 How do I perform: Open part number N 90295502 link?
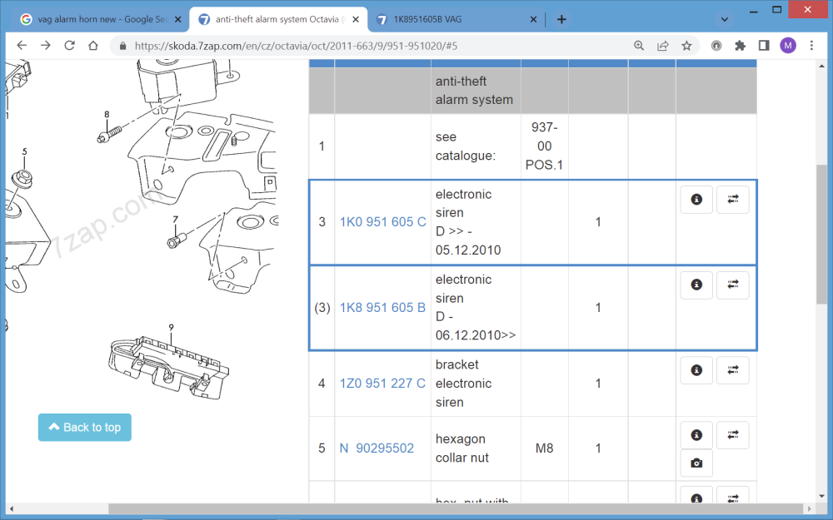coord(377,448)
